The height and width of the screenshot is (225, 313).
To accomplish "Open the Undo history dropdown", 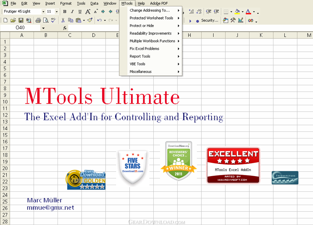I will point(105,20).
